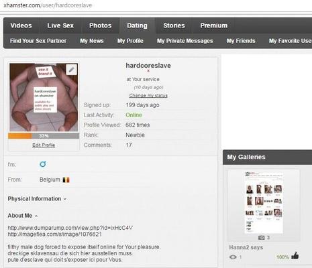Open the Hanna2 says gallery thumbnail
The image size is (312, 268).
(264, 202)
